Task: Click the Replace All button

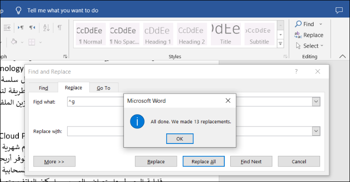Action: click(x=204, y=161)
